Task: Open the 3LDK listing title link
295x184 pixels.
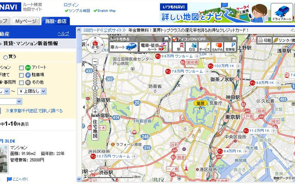Action: [x=7, y=141]
